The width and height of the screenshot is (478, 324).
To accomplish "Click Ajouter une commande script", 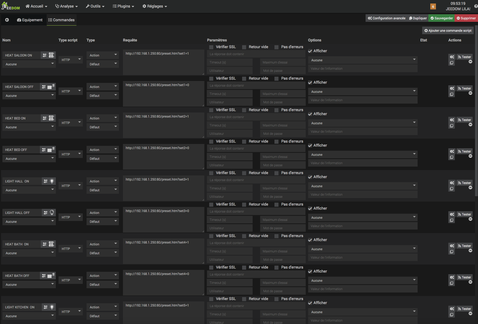I will 448,31.
